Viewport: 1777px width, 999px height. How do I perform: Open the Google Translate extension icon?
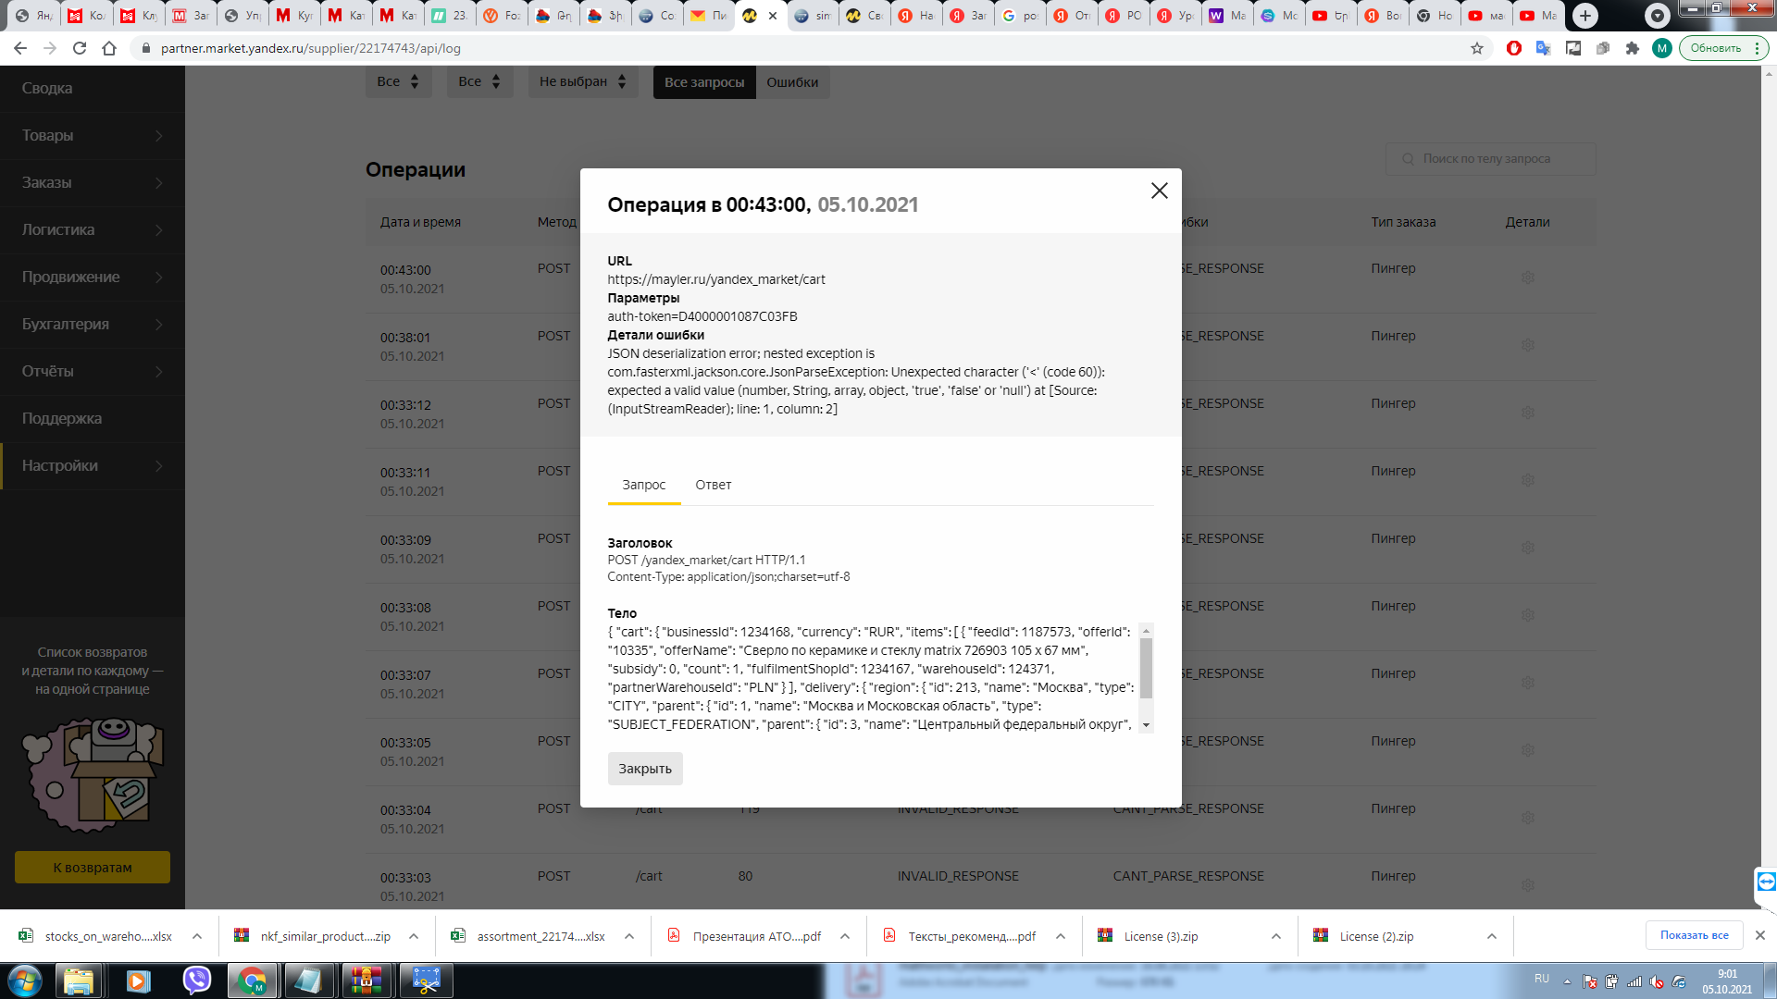click(x=1543, y=48)
